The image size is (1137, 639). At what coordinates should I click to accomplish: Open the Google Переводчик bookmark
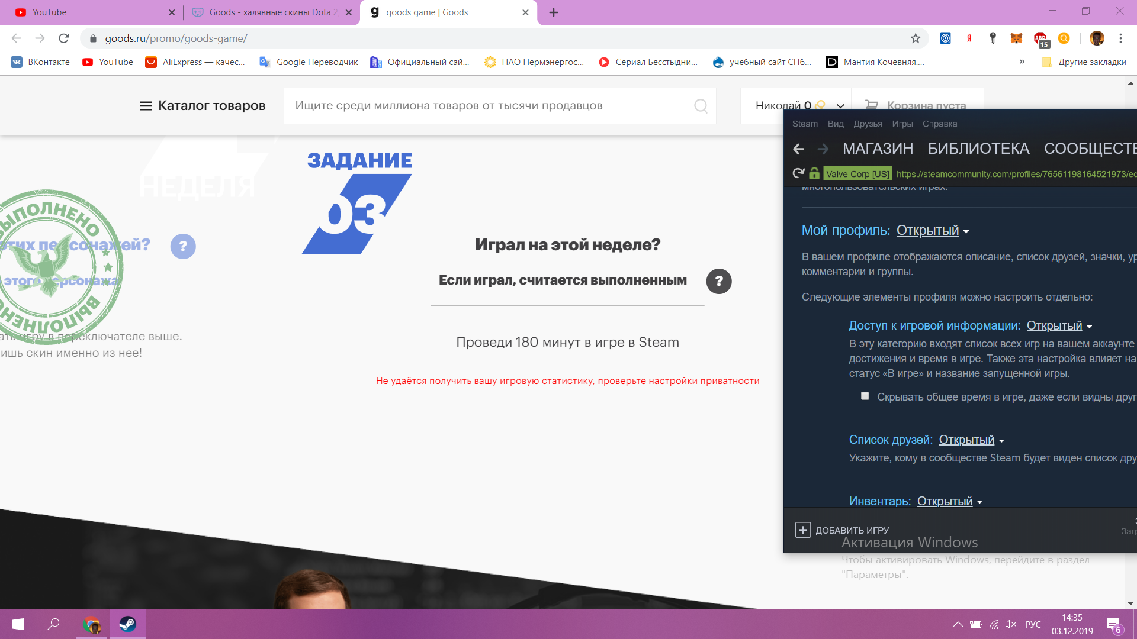click(309, 62)
